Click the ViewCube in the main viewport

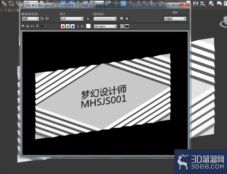[224, 22]
